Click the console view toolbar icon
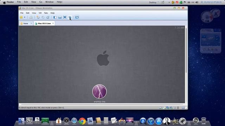Image resolution: width=225 pixels, height=126 pixels. click(77, 17)
